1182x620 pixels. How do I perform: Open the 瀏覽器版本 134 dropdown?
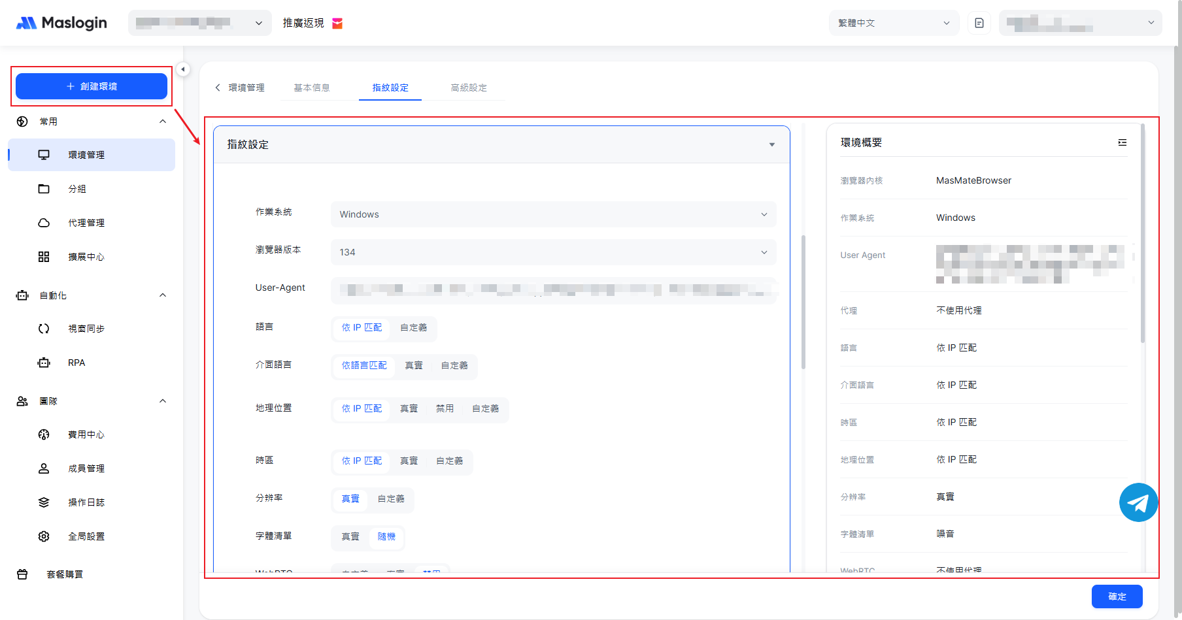click(553, 252)
